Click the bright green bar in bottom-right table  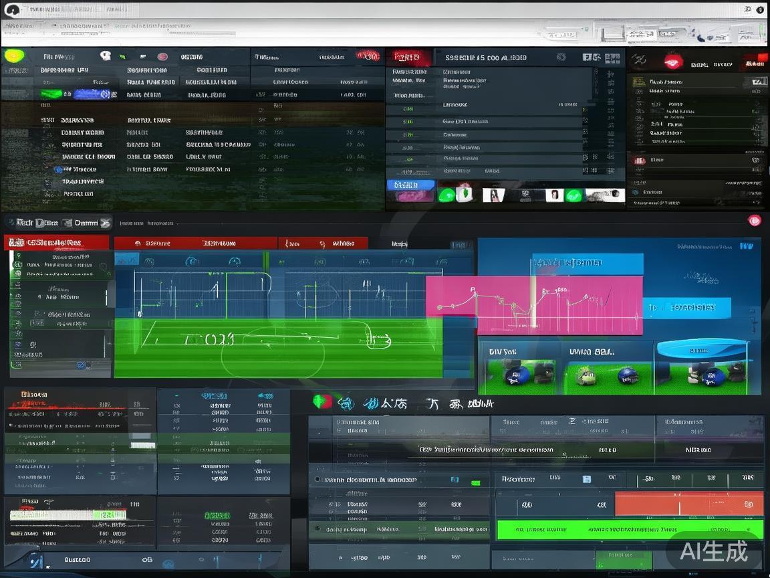click(629, 529)
